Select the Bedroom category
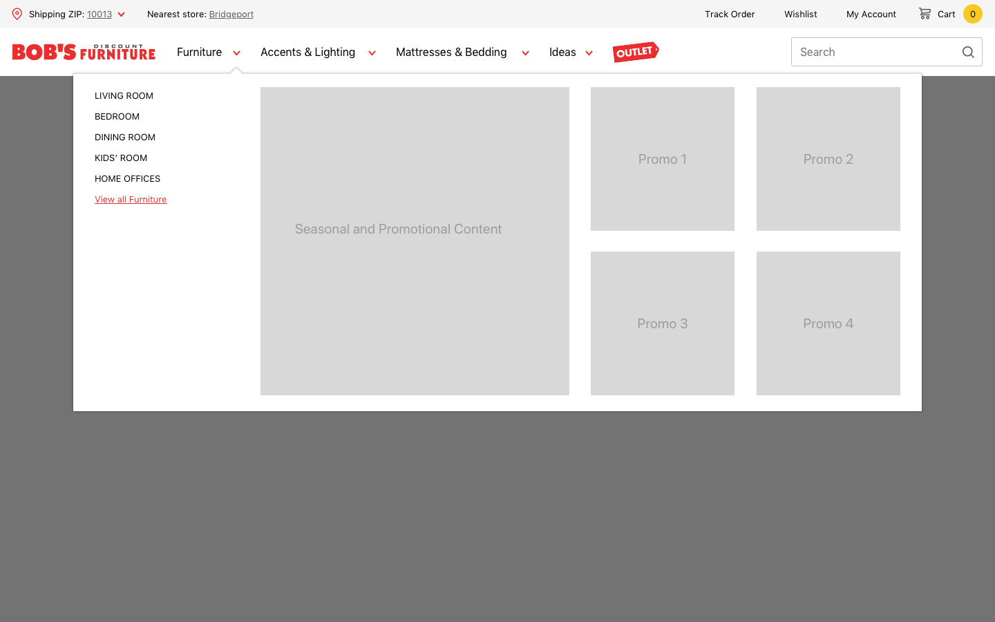Viewport: 995px width, 622px height. point(117,116)
